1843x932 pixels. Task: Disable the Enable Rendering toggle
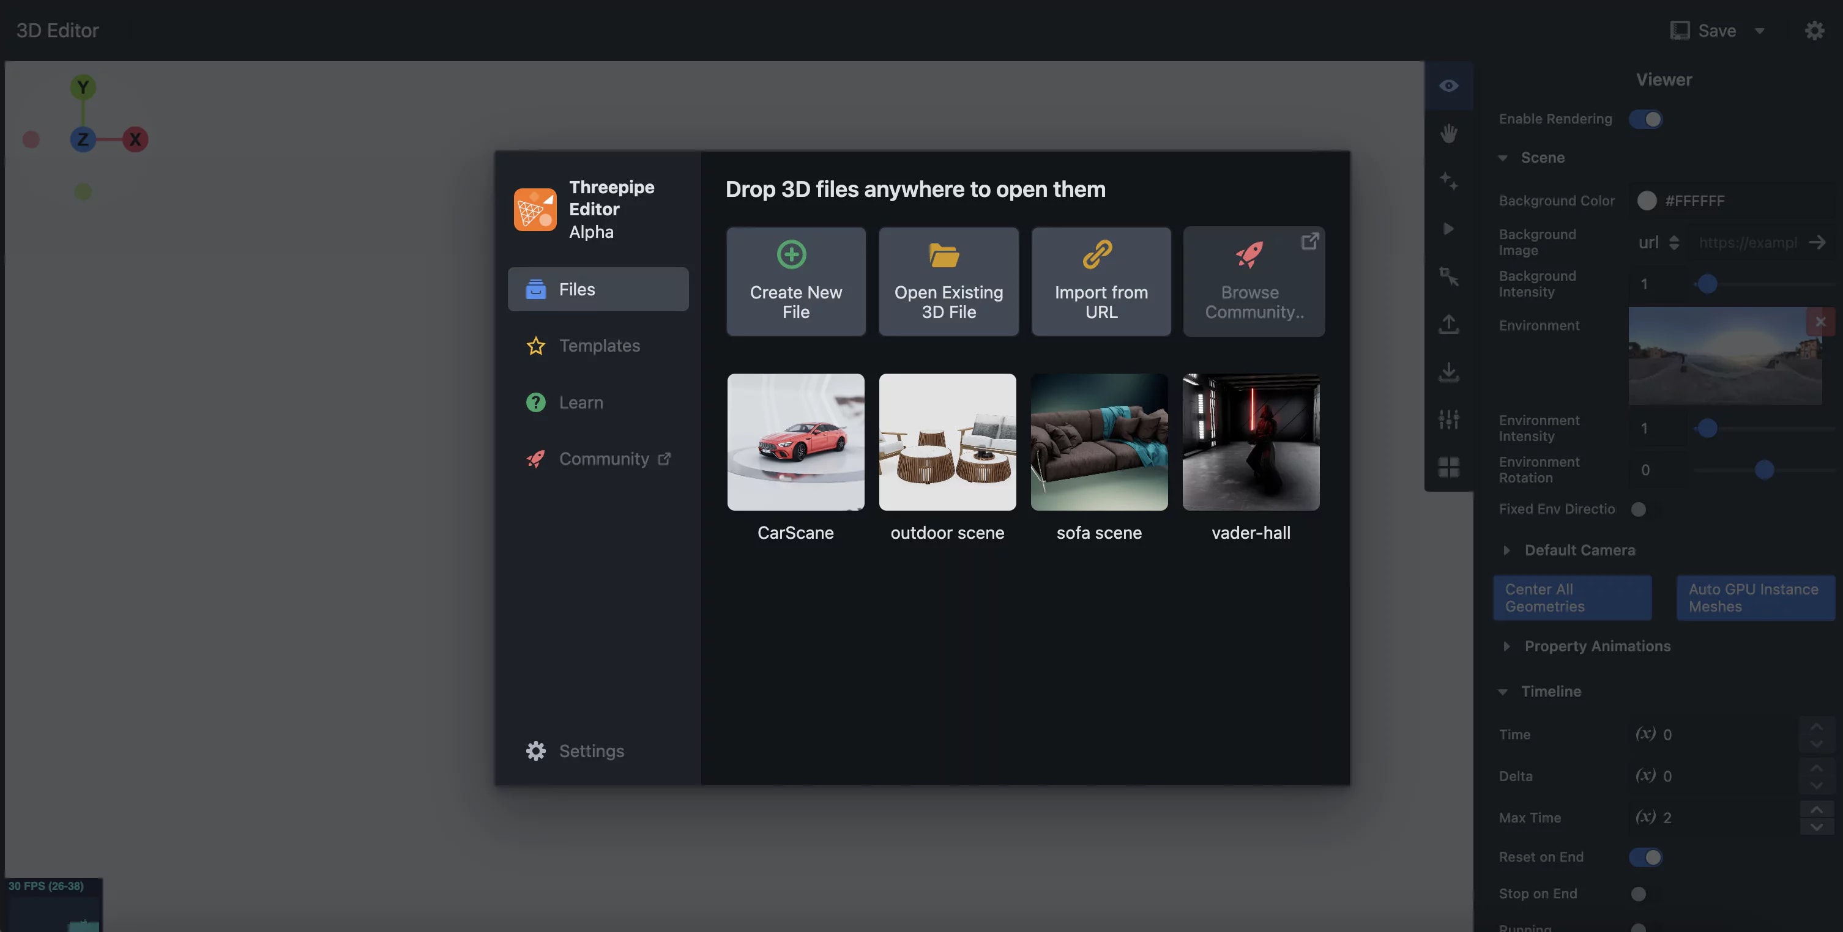click(x=1646, y=119)
